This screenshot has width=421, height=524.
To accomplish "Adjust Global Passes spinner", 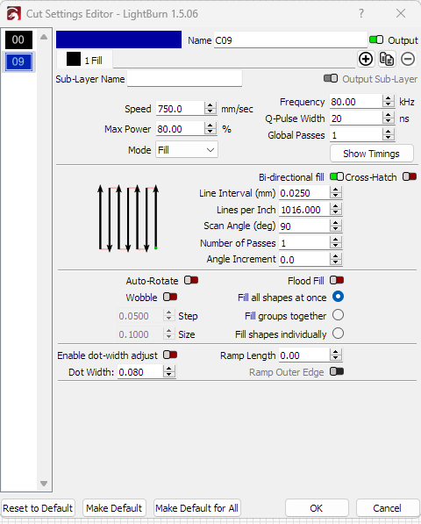I will (388, 134).
